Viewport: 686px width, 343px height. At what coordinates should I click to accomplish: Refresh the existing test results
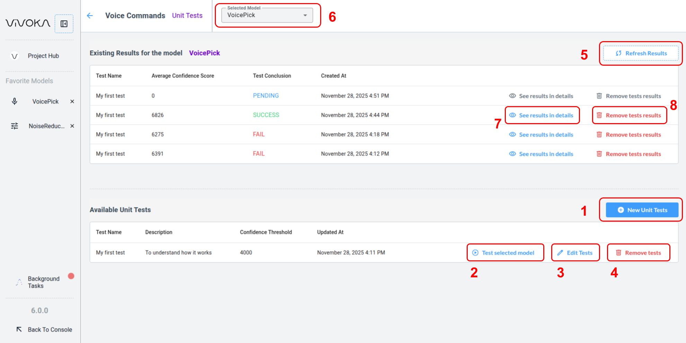coord(641,53)
